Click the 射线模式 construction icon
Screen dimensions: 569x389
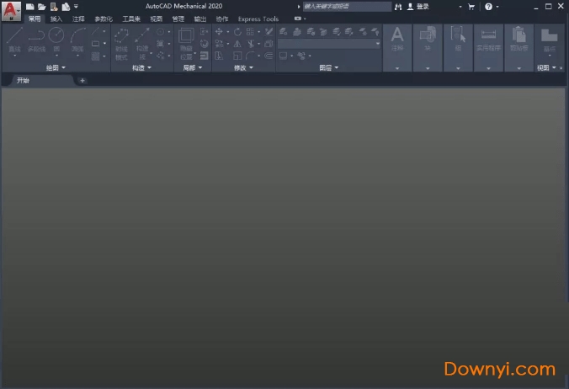(x=121, y=43)
